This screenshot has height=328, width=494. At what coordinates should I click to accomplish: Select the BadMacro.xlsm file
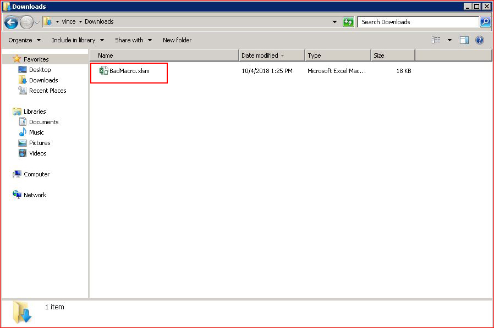129,71
